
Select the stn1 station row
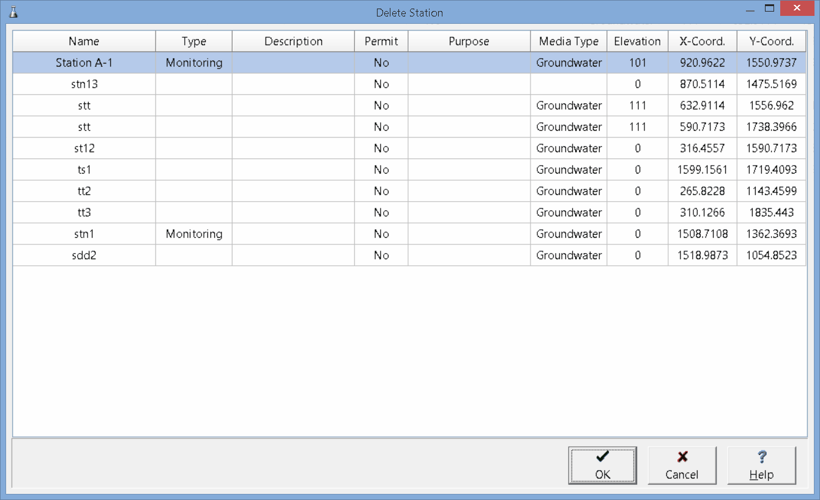pos(409,234)
